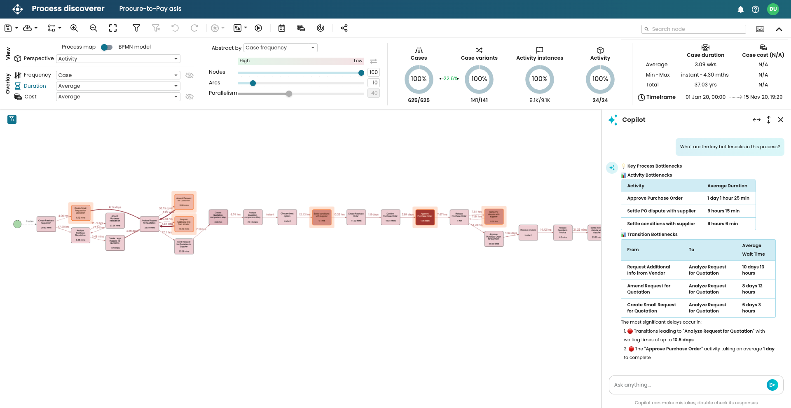Viewport: 791px width, 408px height.
Task: Open the Perspective Activity dropdown
Action: 118,59
